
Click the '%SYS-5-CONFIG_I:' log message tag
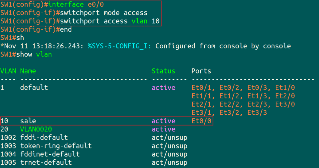point(120,46)
